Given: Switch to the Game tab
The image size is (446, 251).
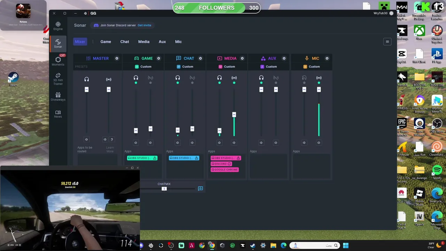Looking at the screenshot, I should [106, 41].
